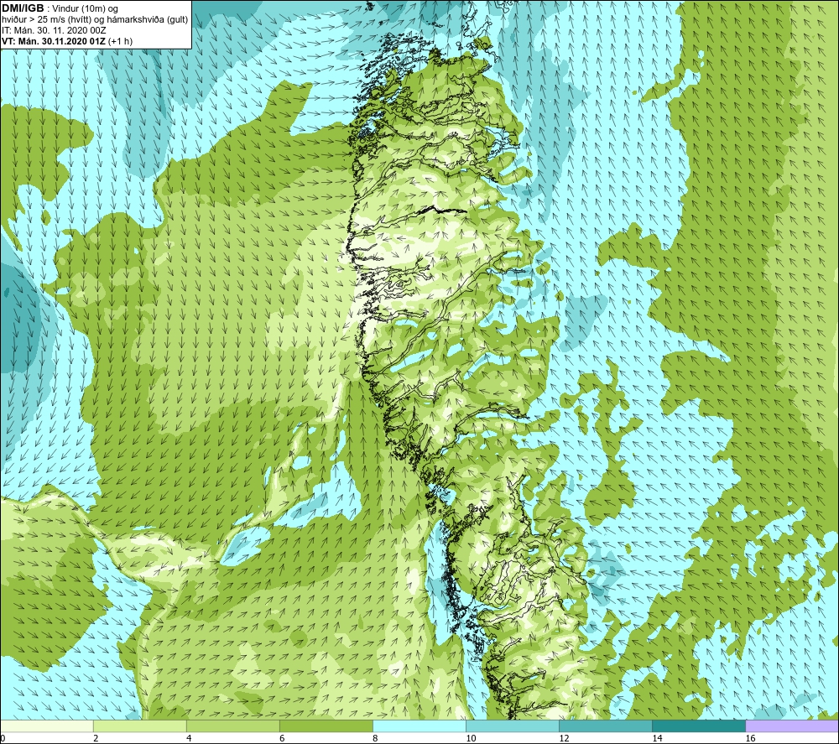Click the dark teal 14–16 m/s legend swatch
This screenshot has height=744, width=839.
(699, 726)
